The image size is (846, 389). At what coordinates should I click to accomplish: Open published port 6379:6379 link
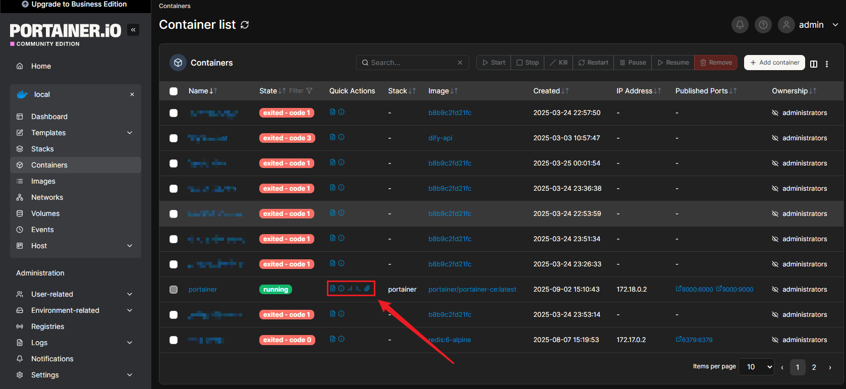point(694,340)
